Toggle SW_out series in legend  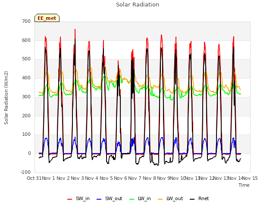pos(109,199)
